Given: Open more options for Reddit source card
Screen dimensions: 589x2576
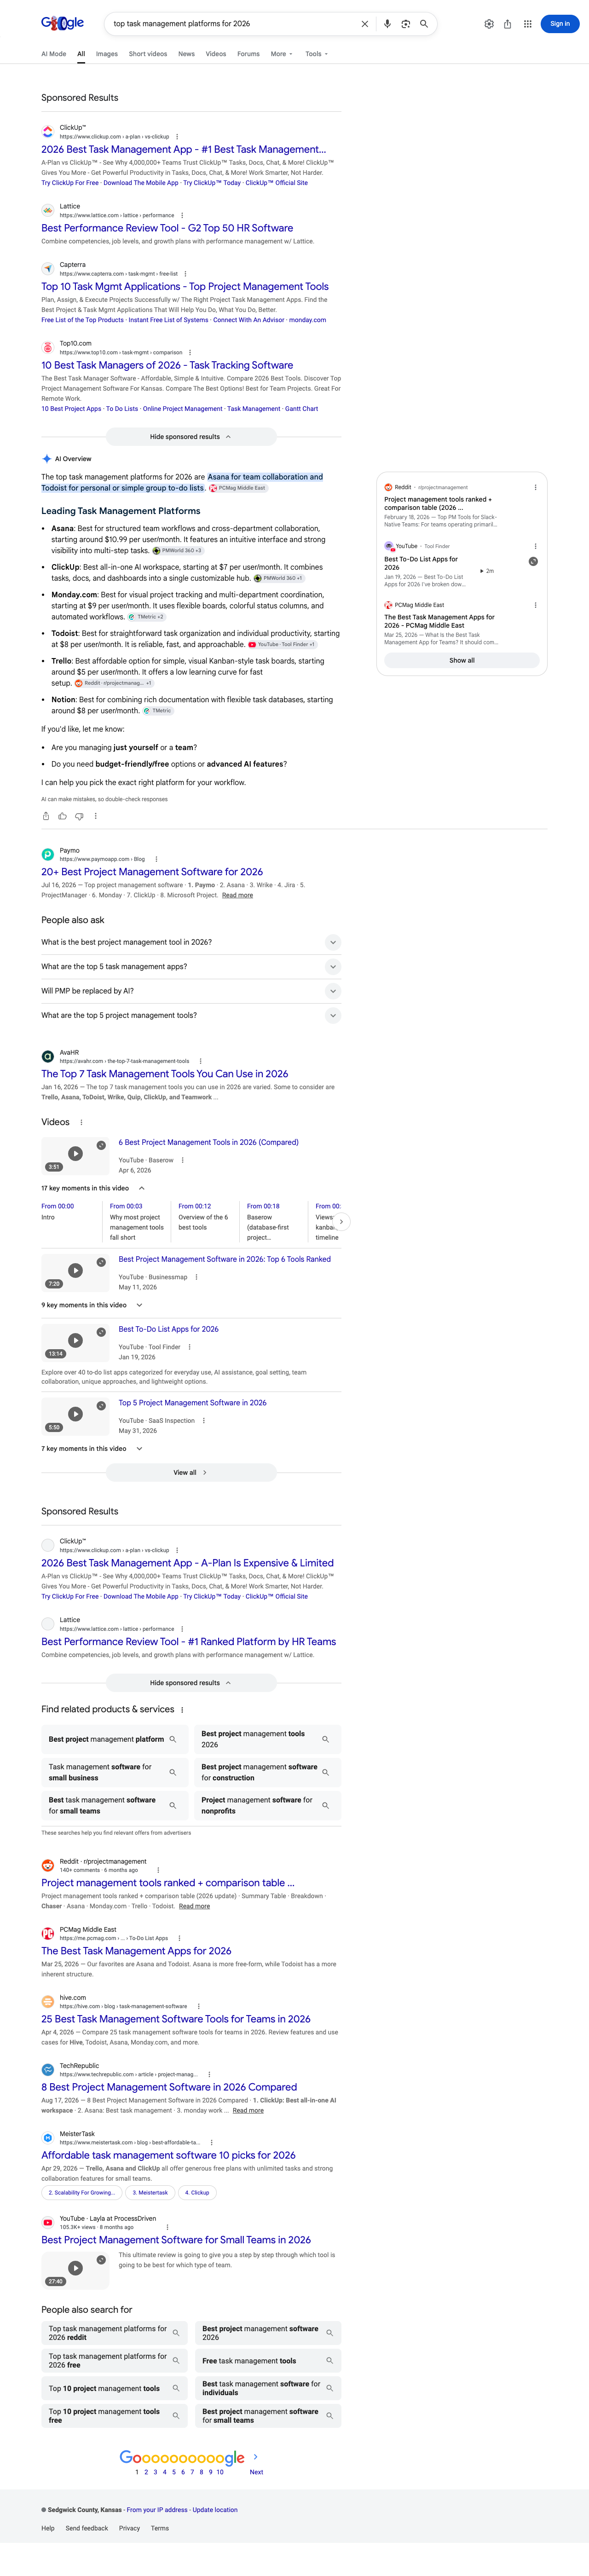Looking at the screenshot, I should (x=535, y=487).
